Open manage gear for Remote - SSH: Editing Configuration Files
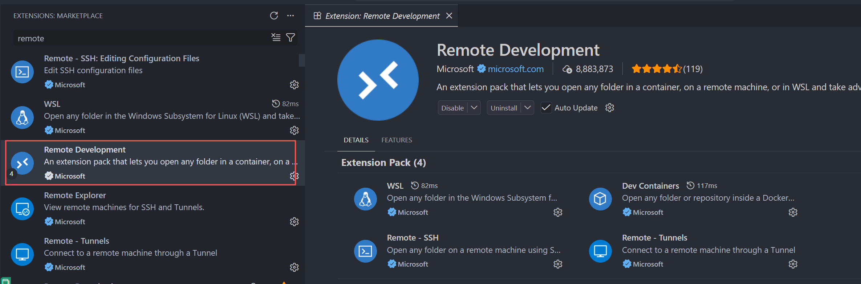This screenshot has width=861, height=284. (x=294, y=85)
